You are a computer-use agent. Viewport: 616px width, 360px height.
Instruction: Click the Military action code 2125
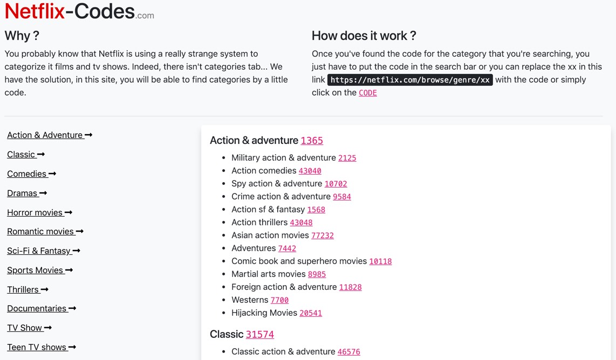tap(347, 158)
